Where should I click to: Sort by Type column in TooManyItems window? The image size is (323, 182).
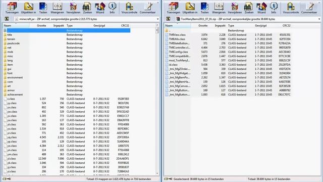coord(240,26)
